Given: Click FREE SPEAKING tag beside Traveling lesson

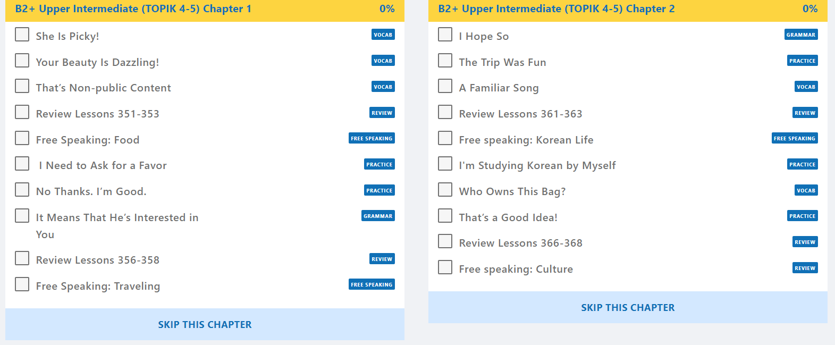Looking at the screenshot, I should (x=372, y=284).
